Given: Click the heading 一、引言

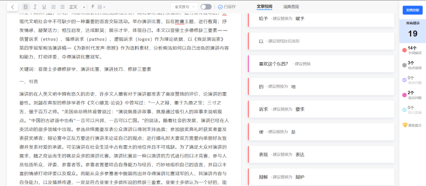Looking at the screenshot, I should tap(28, 81).
